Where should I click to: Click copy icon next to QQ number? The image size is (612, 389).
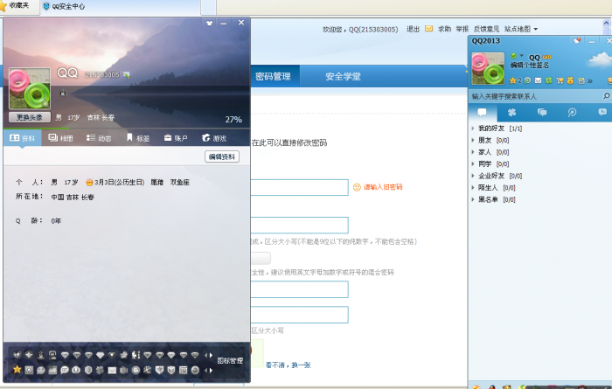(x=127, y=74)
